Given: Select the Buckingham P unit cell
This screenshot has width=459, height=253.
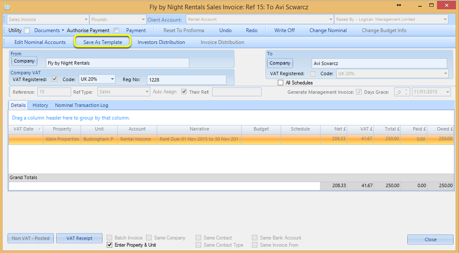Looking at the screenshot, I should (x=99, y=139).
